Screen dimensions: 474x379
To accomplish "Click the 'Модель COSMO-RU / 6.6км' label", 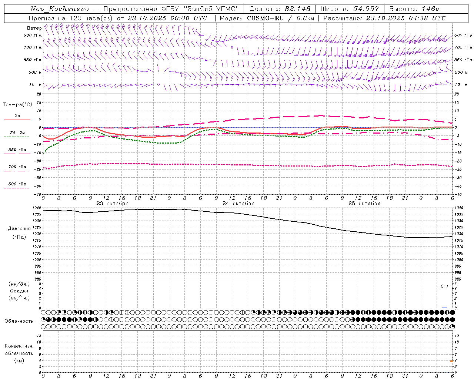I will pos(267,18).
